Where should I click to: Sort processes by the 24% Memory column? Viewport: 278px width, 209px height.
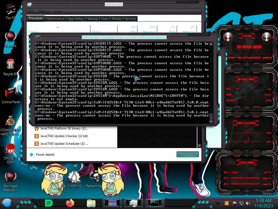[147, 29]
